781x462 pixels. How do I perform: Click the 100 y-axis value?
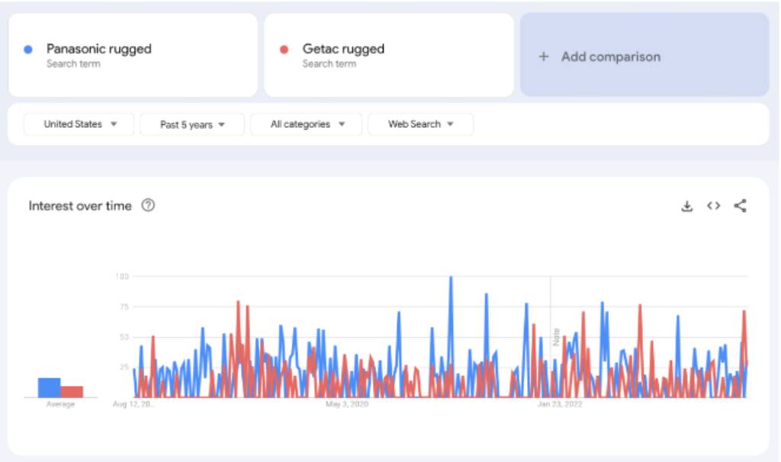click(122, 276)
